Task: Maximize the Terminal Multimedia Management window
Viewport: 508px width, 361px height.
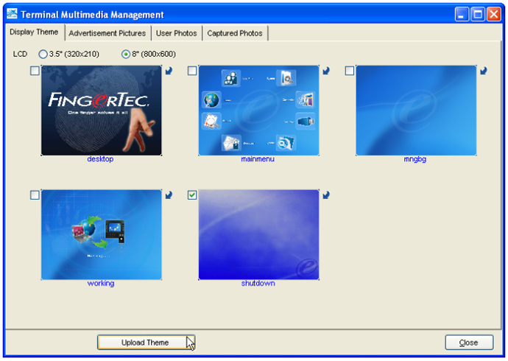Action: coord(478,14)
